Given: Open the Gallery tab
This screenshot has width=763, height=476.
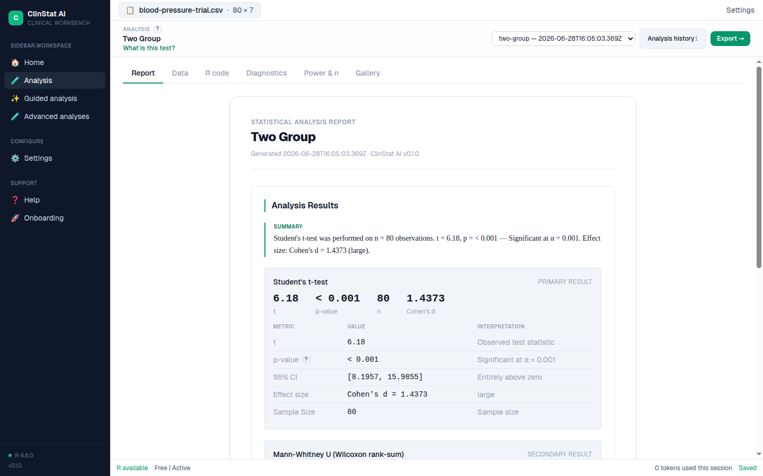Looking at the screenshot, I should (x=368, y=73).
